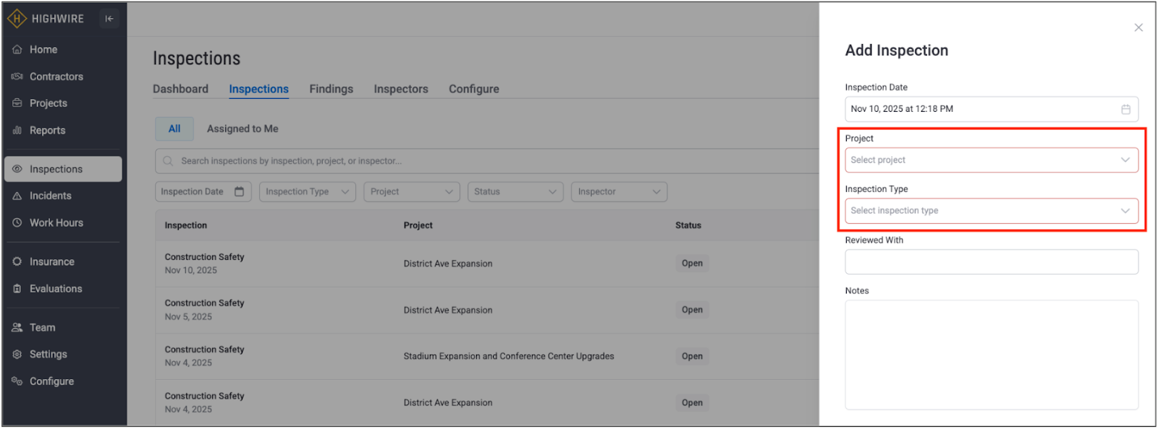Close the Add Inspection panel

coord(1138,27)
